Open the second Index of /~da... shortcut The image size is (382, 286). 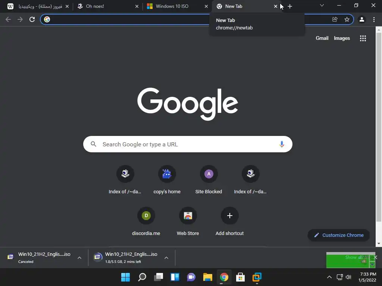(250, 180)
